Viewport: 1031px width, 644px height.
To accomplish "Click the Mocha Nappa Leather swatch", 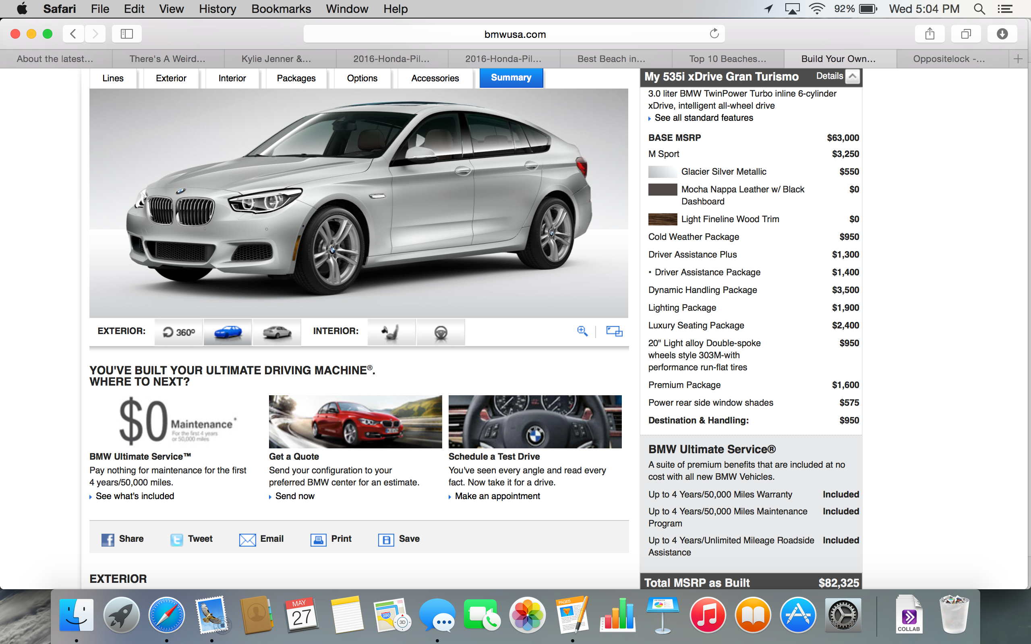I will tap(662, 190).
